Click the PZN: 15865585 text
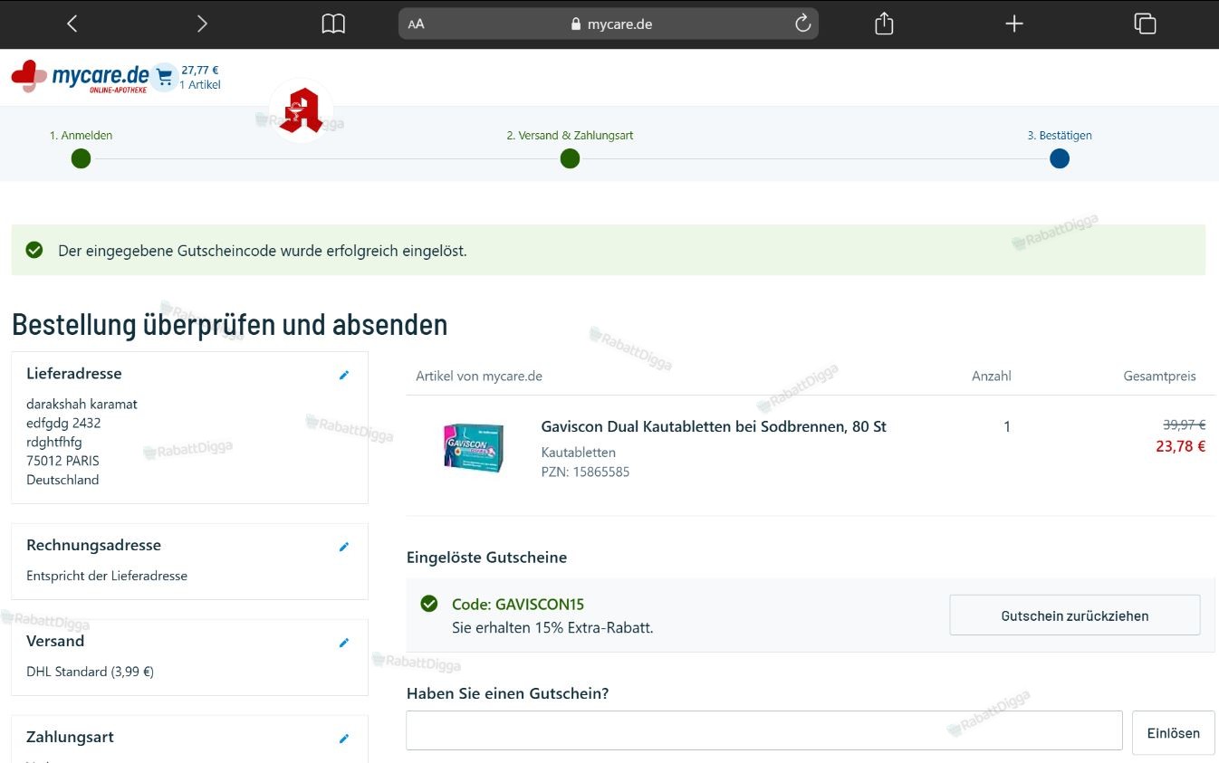Viewport: 1219px width, 763px height. [x=585, y=472]
